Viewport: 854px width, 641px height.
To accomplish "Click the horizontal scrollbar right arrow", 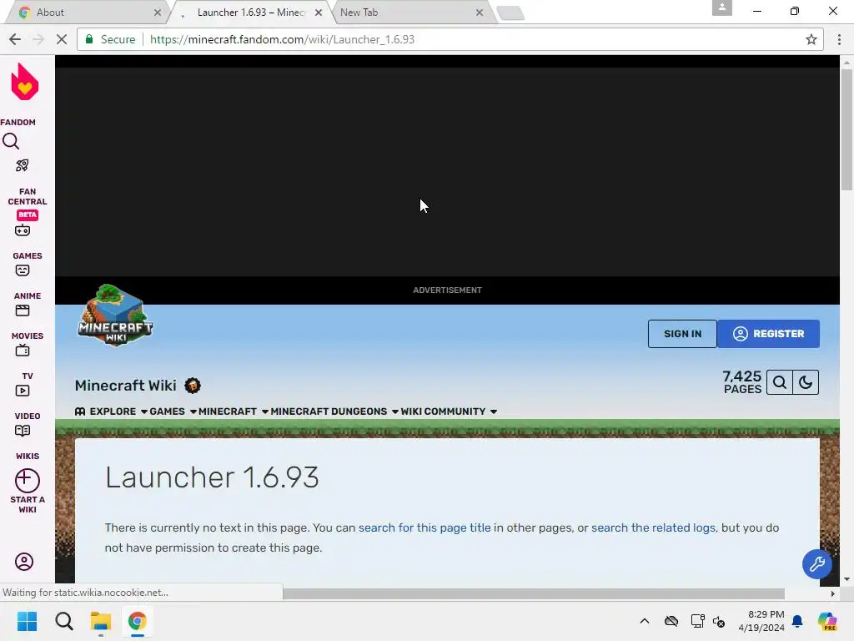I will pyautogui.click(x=833, y=593).
